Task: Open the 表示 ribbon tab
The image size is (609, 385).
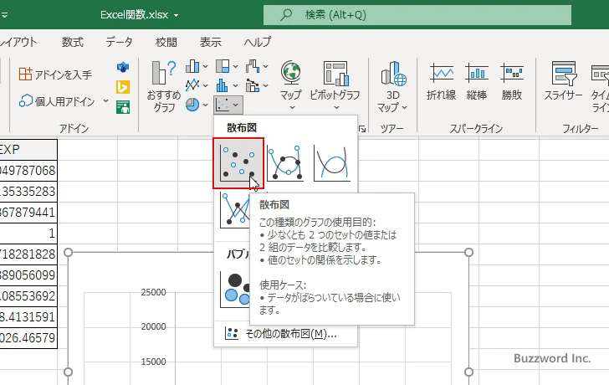Action: click(211, 42)
